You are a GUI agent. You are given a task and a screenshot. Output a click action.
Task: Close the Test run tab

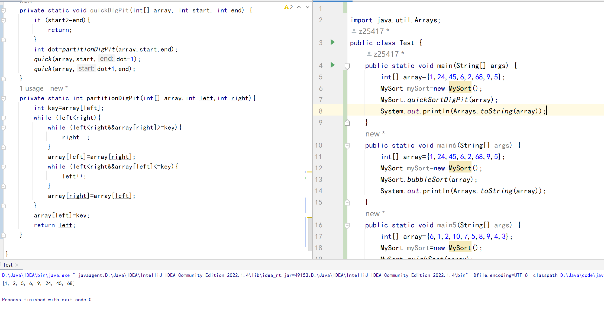(17, 265)
